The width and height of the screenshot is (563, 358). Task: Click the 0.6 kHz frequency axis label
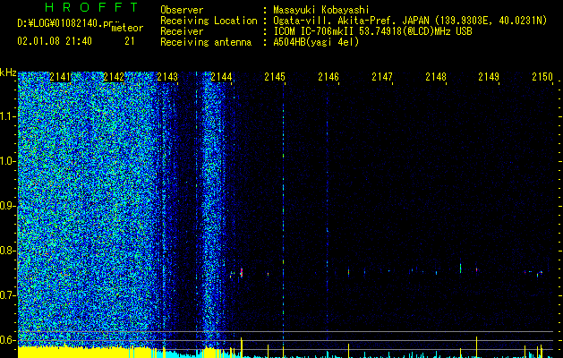(x=7, y=340)
